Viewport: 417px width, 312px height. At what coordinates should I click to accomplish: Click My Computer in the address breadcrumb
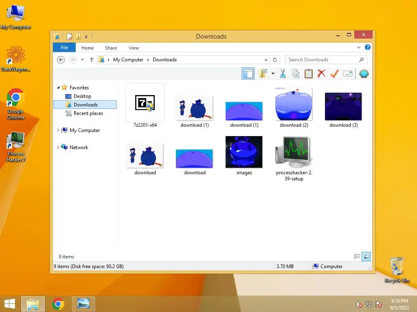[128, 60]
